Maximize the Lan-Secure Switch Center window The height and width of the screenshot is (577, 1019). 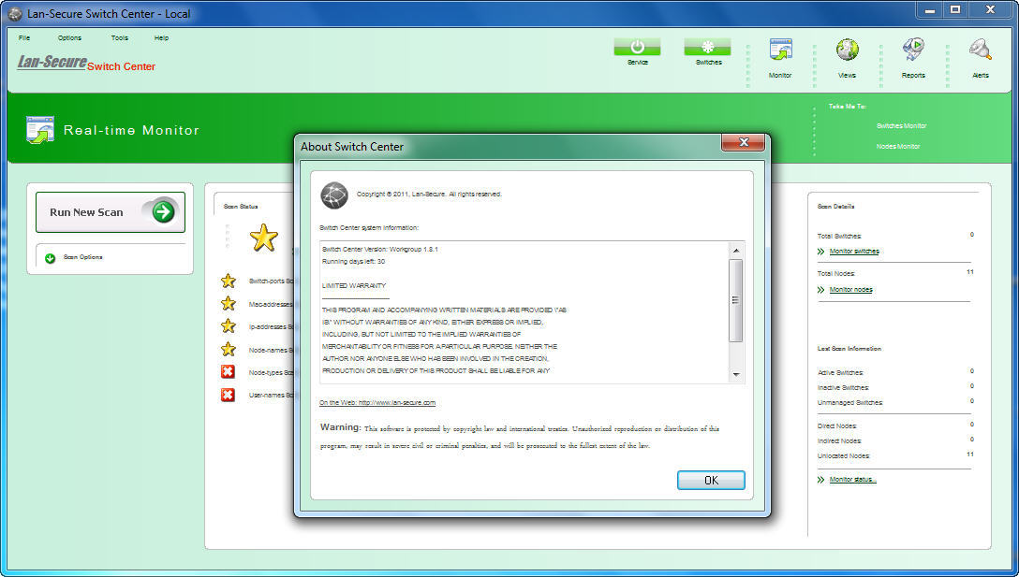click(x=955, y=10)
